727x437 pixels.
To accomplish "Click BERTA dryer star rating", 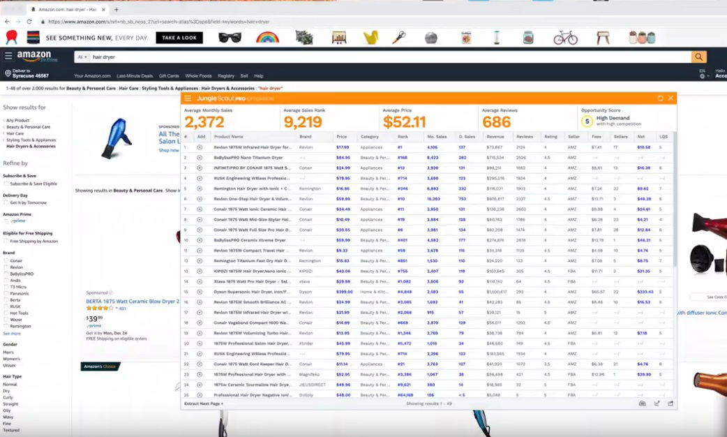I will click(x=100, y=308).
